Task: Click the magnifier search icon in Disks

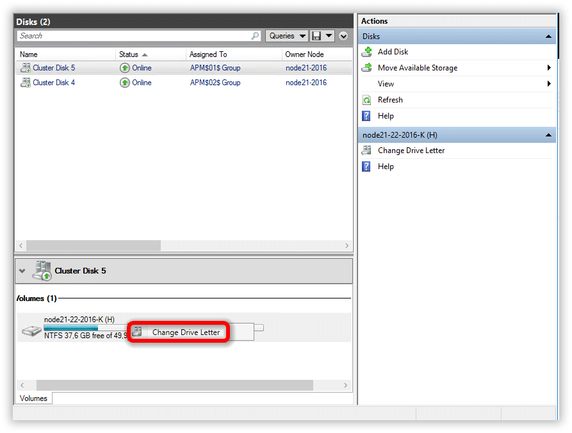Action: 255,36
